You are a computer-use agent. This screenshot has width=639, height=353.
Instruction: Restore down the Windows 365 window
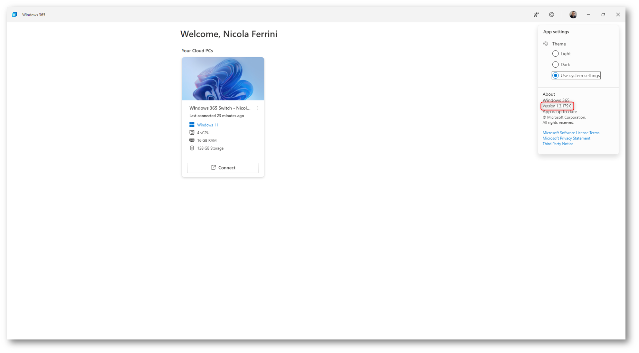pyautogui.click(x=603, y=14)
